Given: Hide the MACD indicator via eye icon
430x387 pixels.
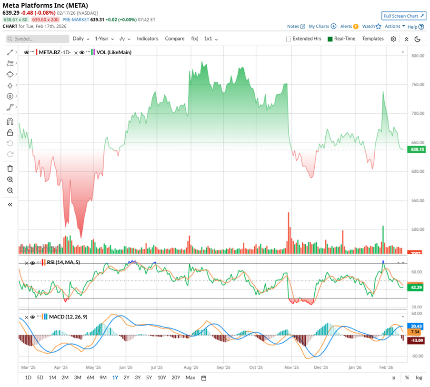Looking at the screenshot, I should 32,317.
